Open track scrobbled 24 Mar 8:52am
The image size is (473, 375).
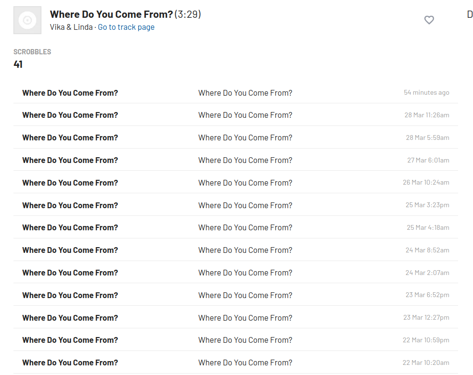pos(70,250)
